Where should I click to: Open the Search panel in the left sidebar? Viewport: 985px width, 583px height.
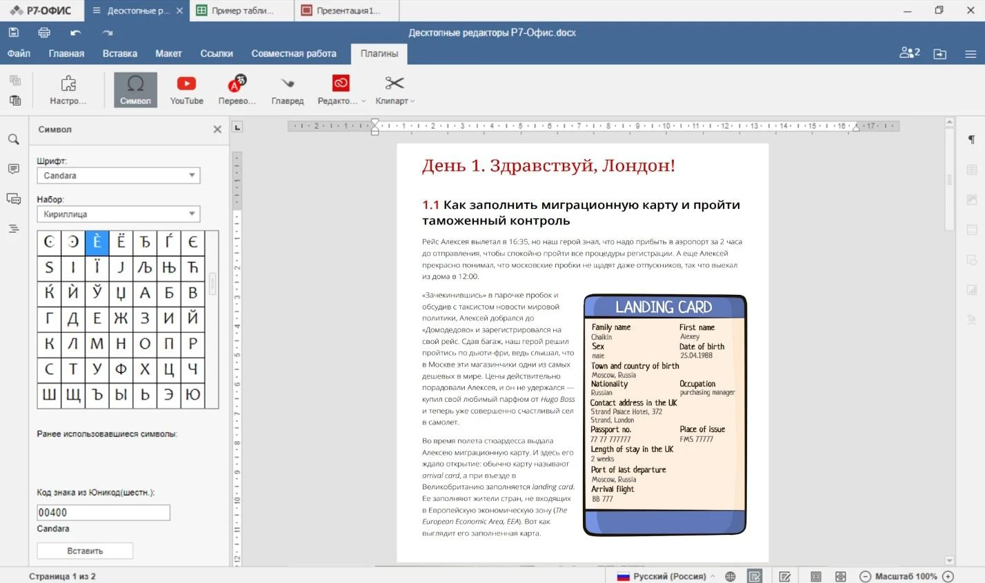coord(14,139)
